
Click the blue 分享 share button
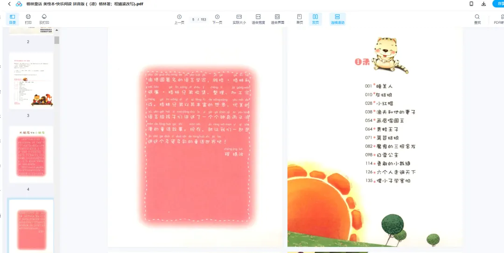click(498, 4)
